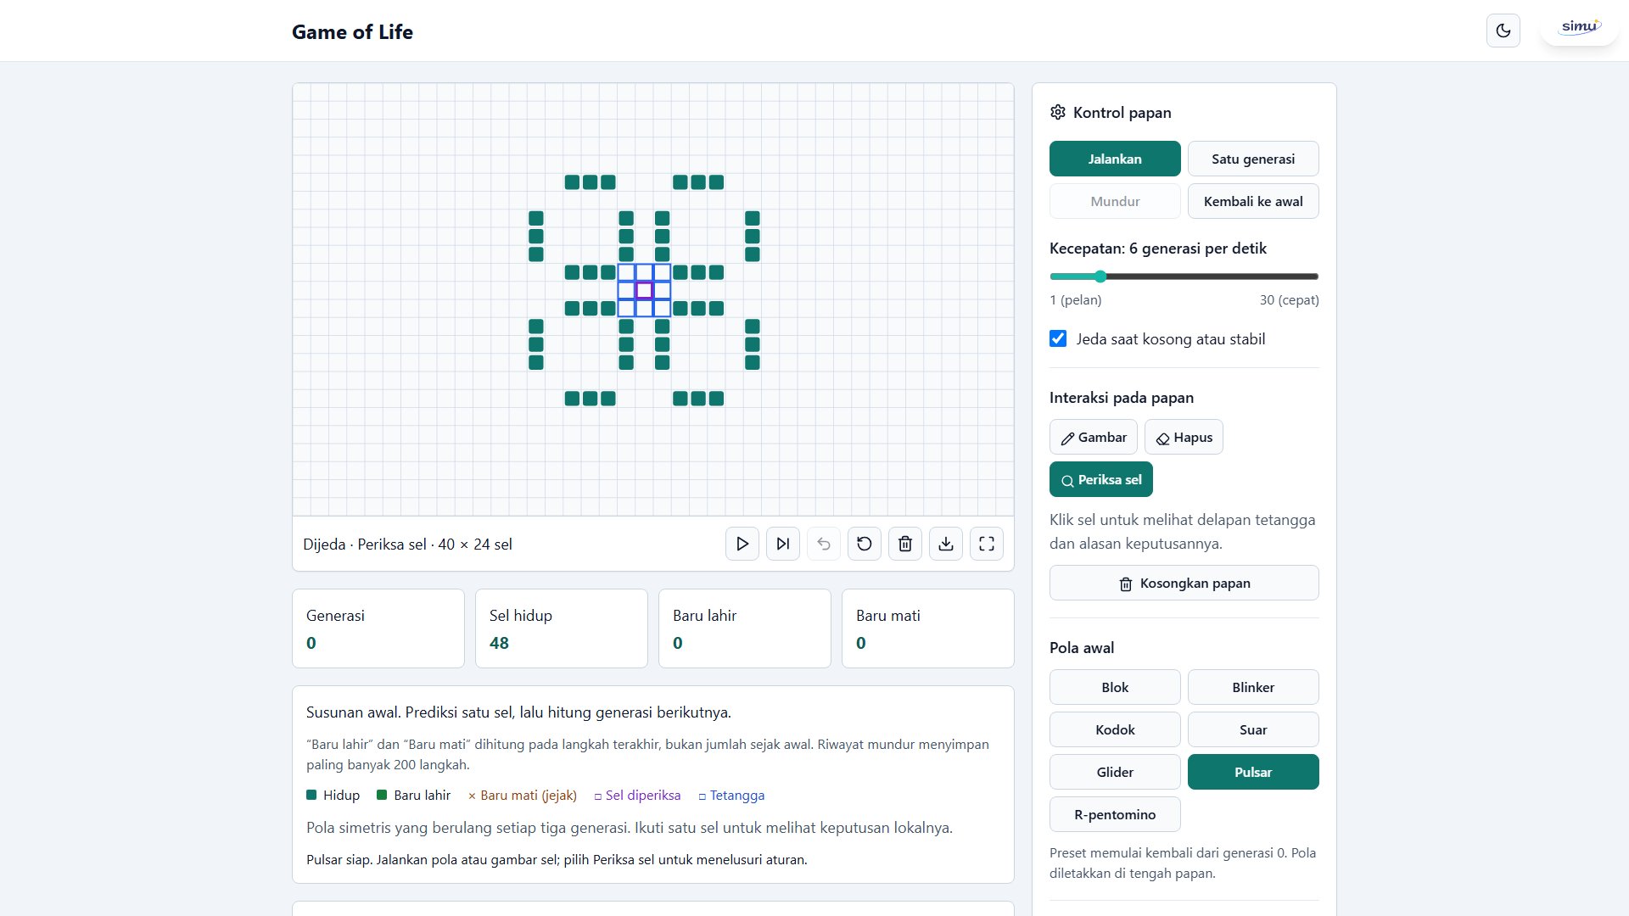Click the Mundur button

pos(1115,201)
